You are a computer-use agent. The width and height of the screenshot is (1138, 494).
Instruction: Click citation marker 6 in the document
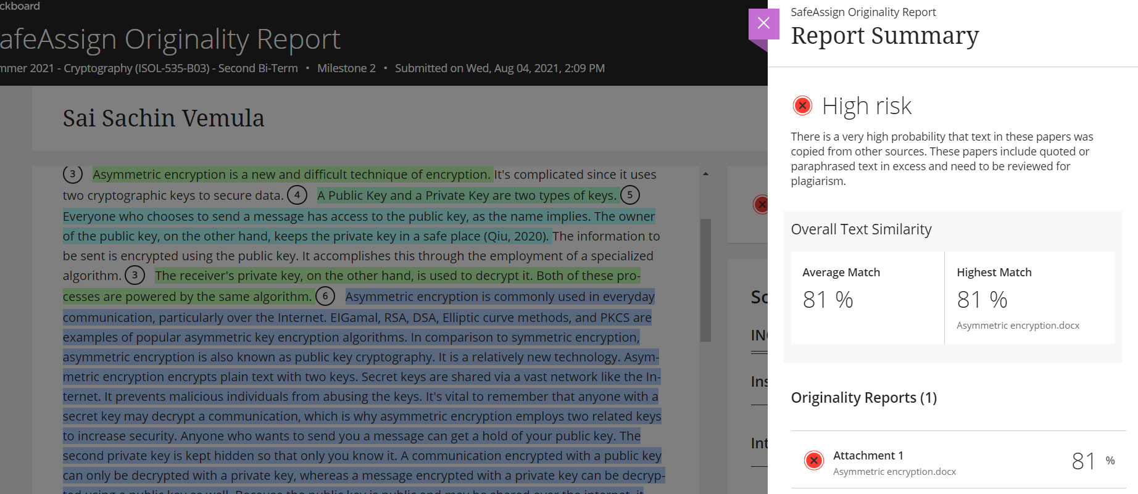click(325, 296)
